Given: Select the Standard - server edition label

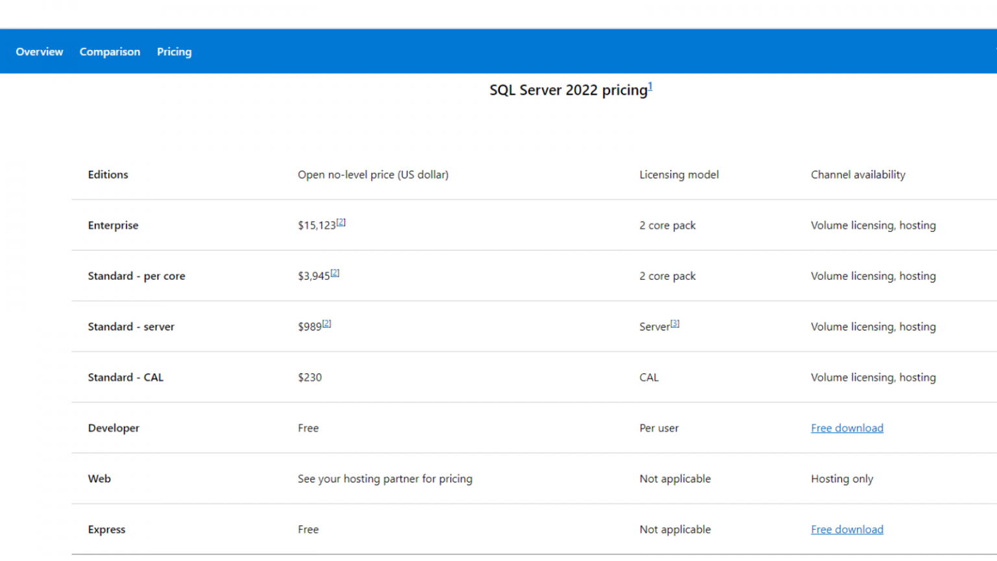Looking at the screenshot, I should pyautogui.click(x=131, y=327).
